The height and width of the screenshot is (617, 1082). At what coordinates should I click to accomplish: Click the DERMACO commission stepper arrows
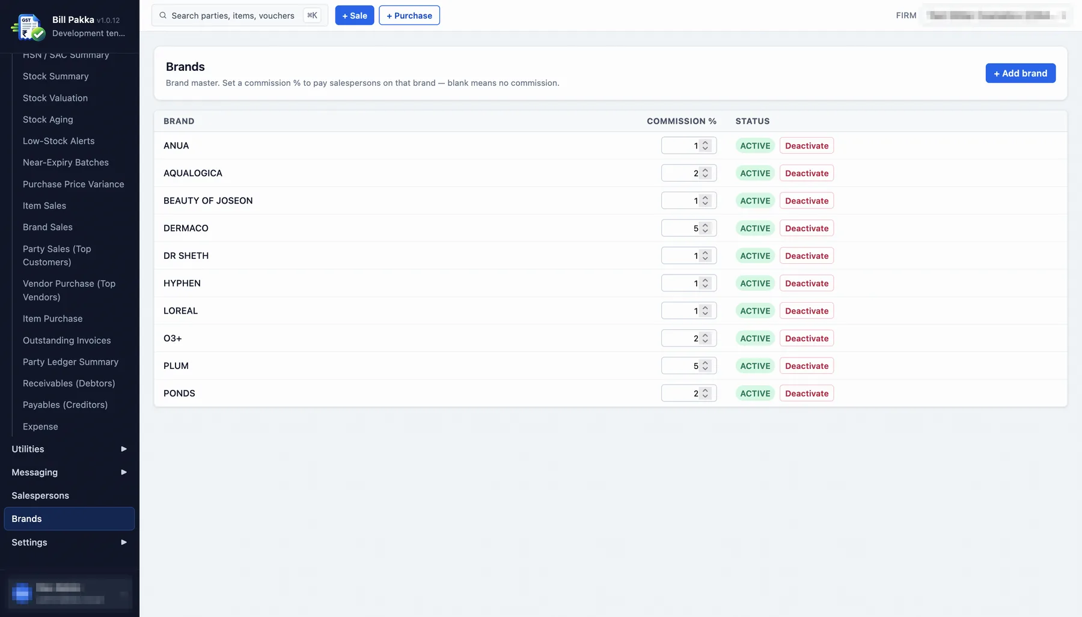pos(706,228)
